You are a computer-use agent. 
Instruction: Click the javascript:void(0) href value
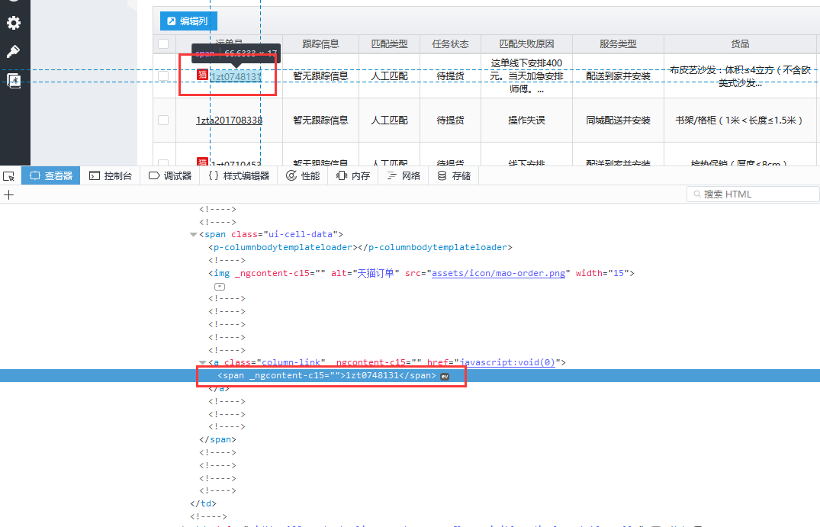[507, 362]
